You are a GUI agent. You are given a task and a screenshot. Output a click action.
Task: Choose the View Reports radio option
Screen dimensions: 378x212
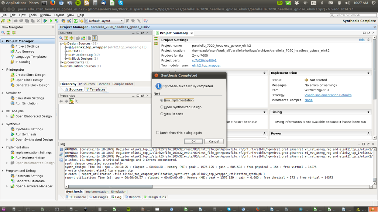point(162,114)
